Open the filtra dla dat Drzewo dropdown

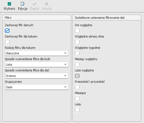pyautogui.click(x=37, y=76)
